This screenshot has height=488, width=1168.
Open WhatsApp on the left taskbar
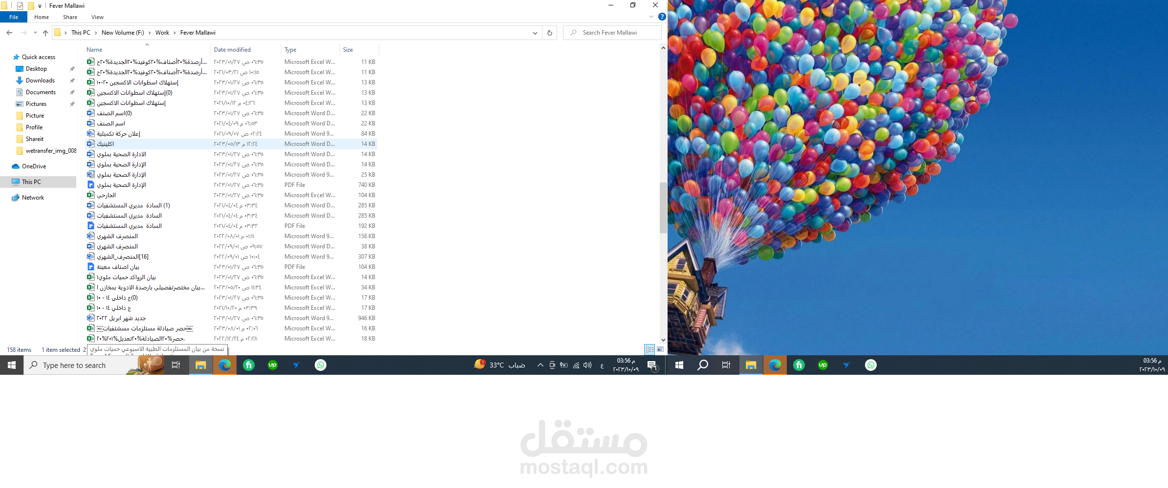click(x=321, y=365)
